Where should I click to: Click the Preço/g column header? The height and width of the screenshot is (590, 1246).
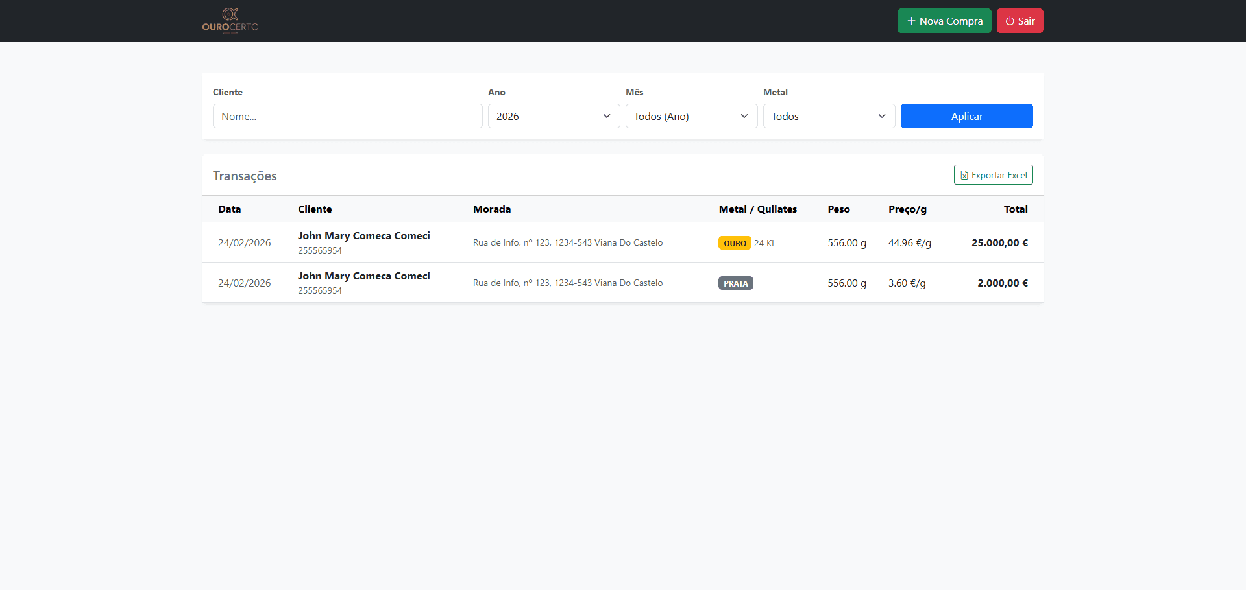click(907, 209)
